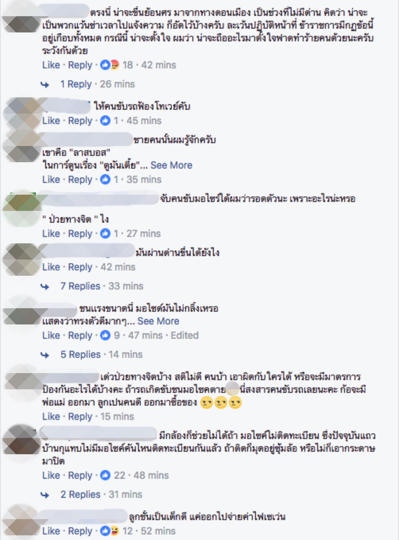The image size is (399, 540).
Task: Expand the 1 Reply thread from 26 mins
Action: (x=76, y=84)
